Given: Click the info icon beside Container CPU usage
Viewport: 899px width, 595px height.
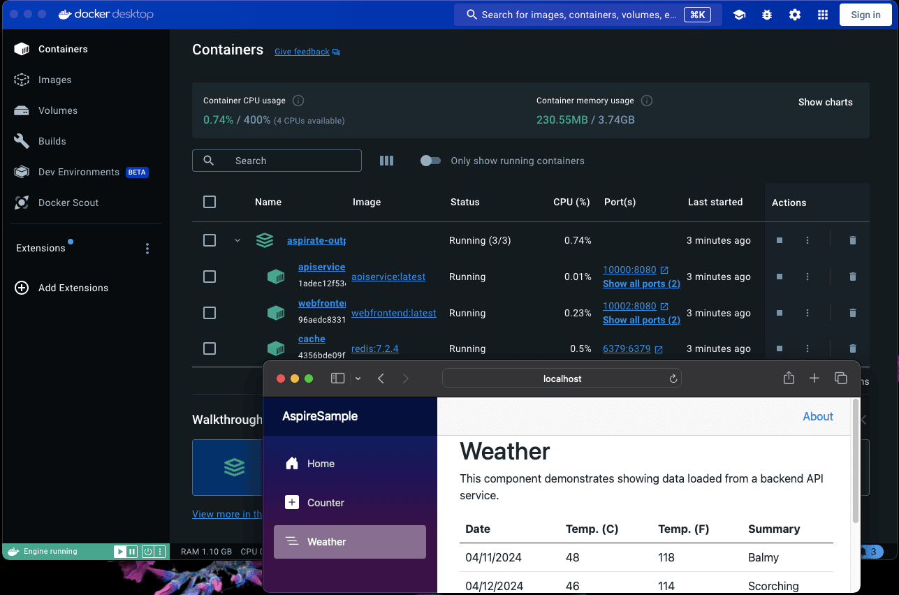Looking at the screenshot, I should pyautogui.click(x=298, y=101).
